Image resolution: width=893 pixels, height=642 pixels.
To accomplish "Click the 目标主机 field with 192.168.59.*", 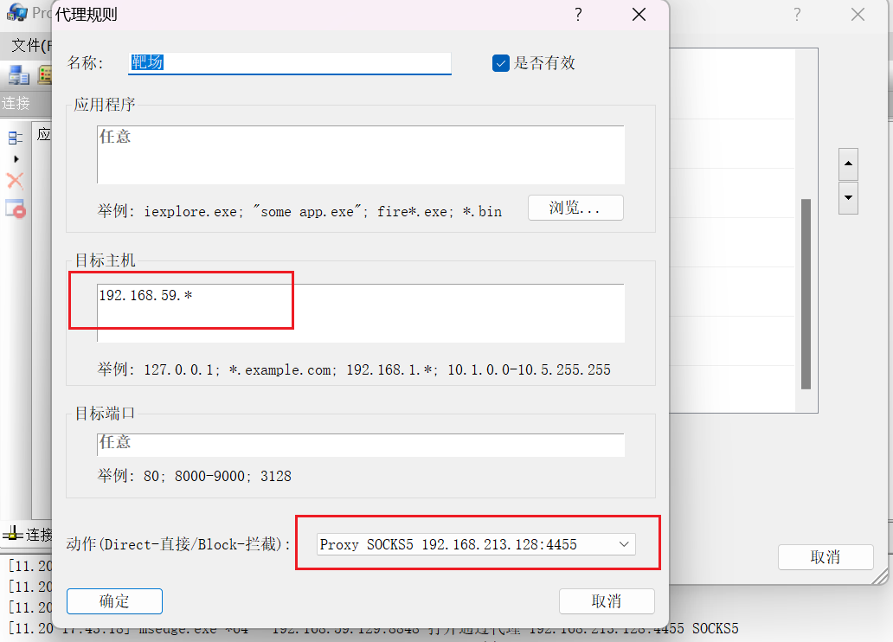I will 360,312.
